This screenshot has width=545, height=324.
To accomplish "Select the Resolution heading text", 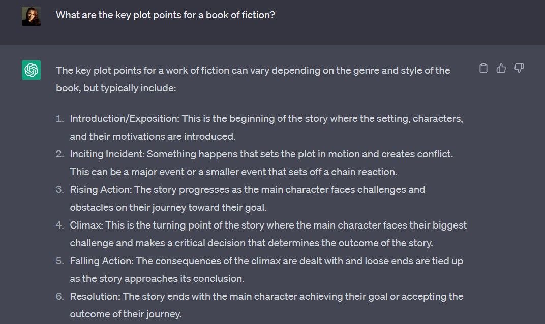I will 95,296.
